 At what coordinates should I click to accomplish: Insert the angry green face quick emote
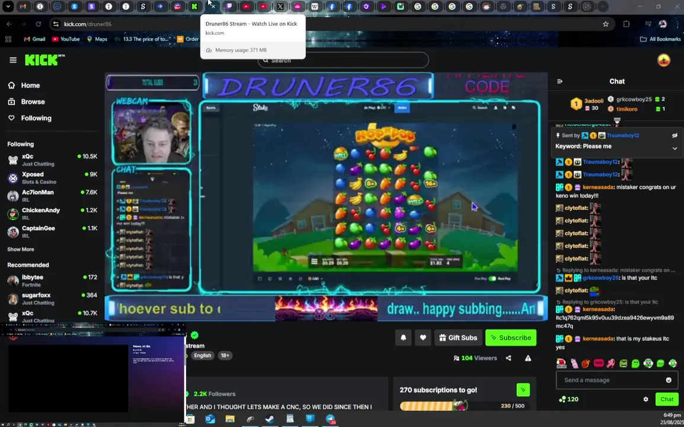click(624, 363)
